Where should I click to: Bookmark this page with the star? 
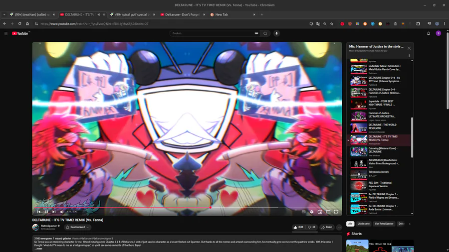332,24
